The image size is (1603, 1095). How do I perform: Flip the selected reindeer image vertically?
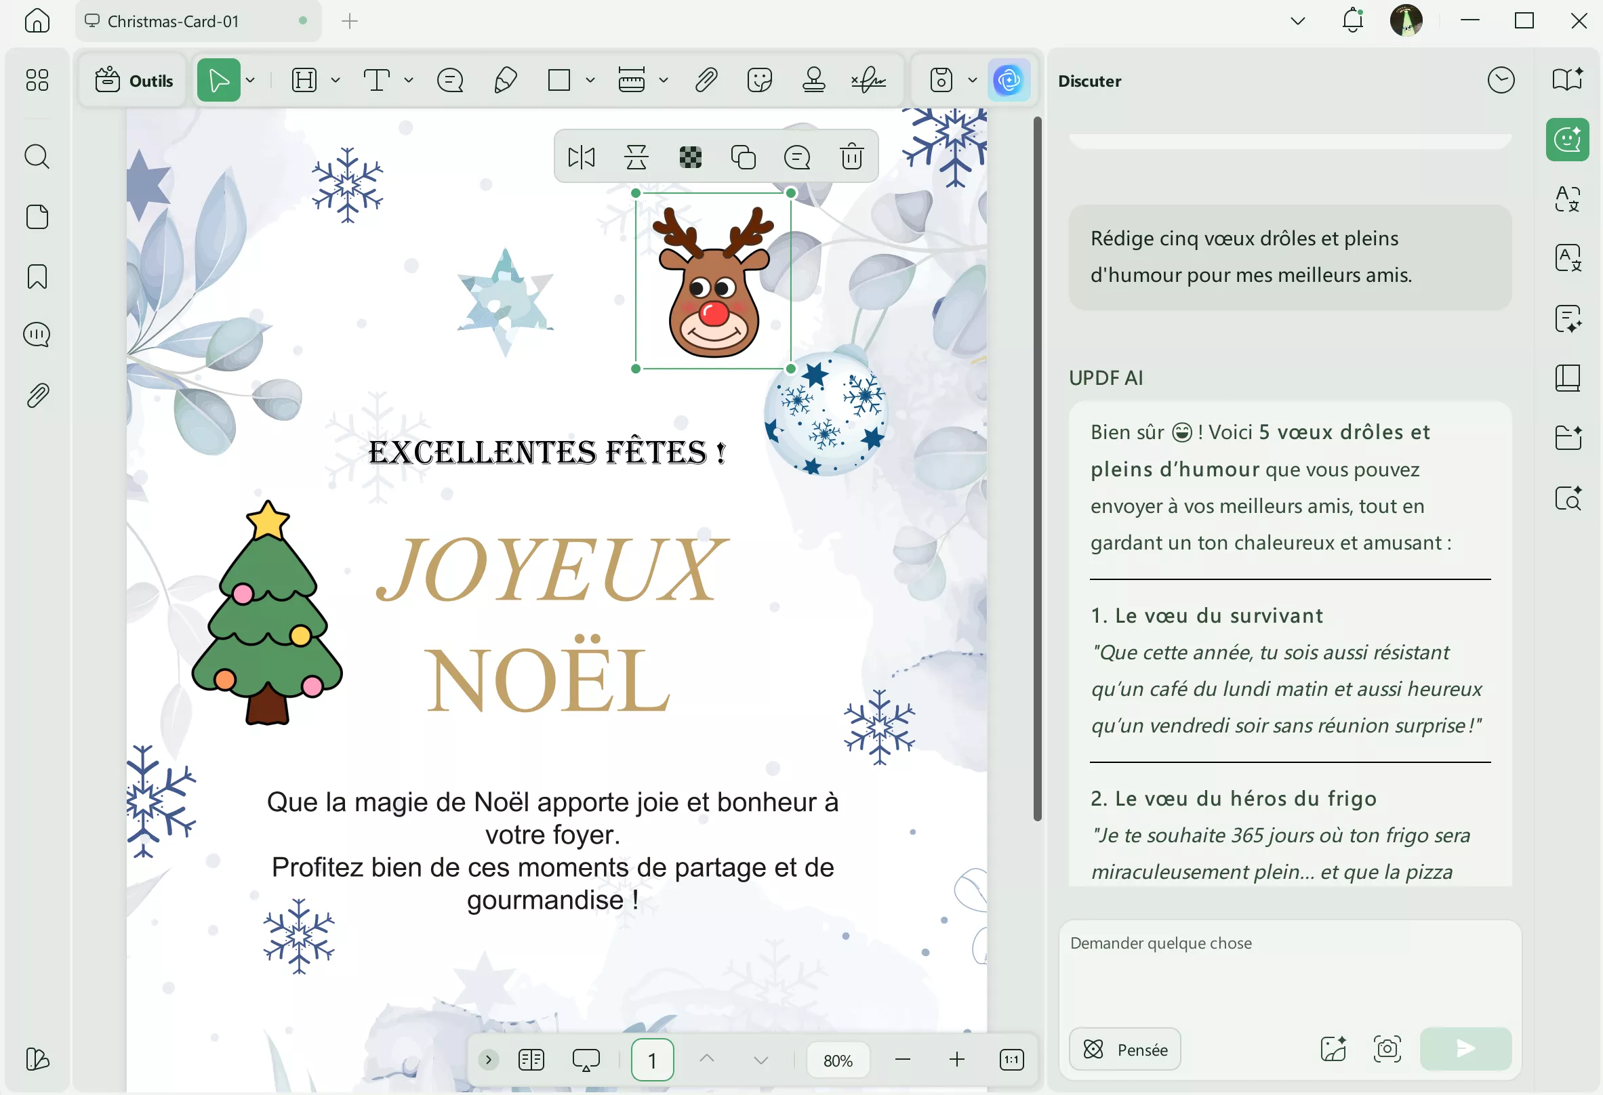coord(636,157)
